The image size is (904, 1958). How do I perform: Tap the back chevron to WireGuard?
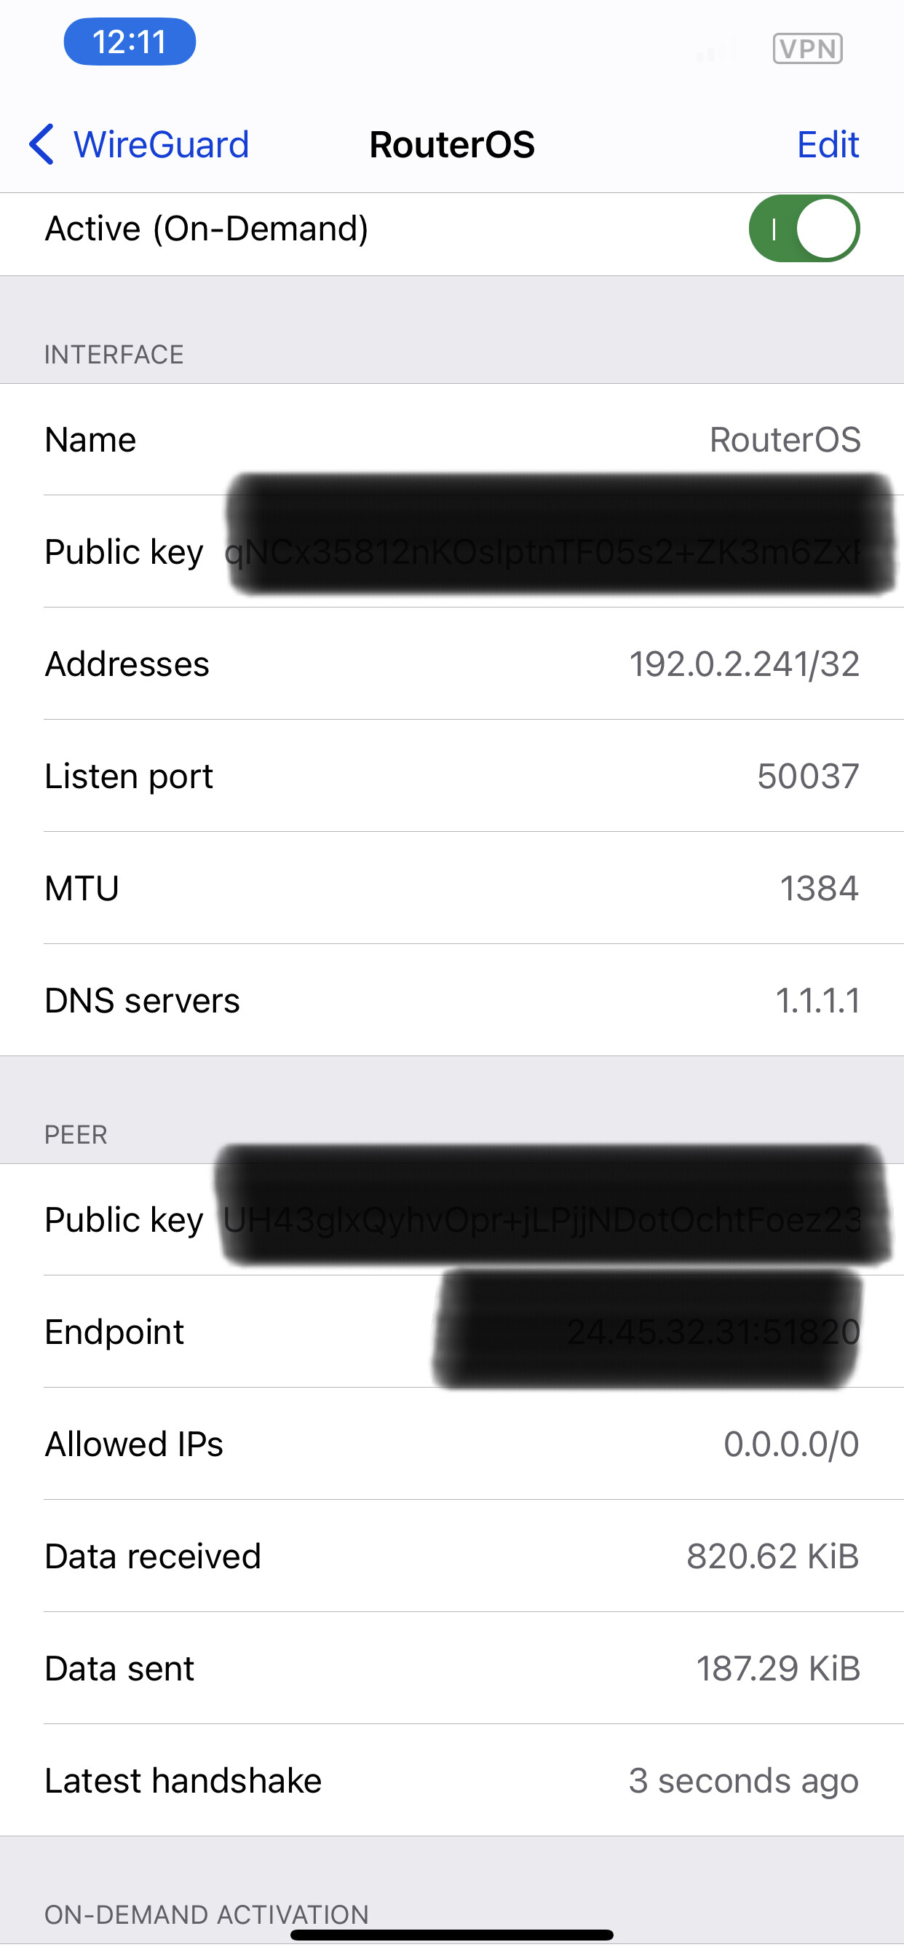point(42,144)
